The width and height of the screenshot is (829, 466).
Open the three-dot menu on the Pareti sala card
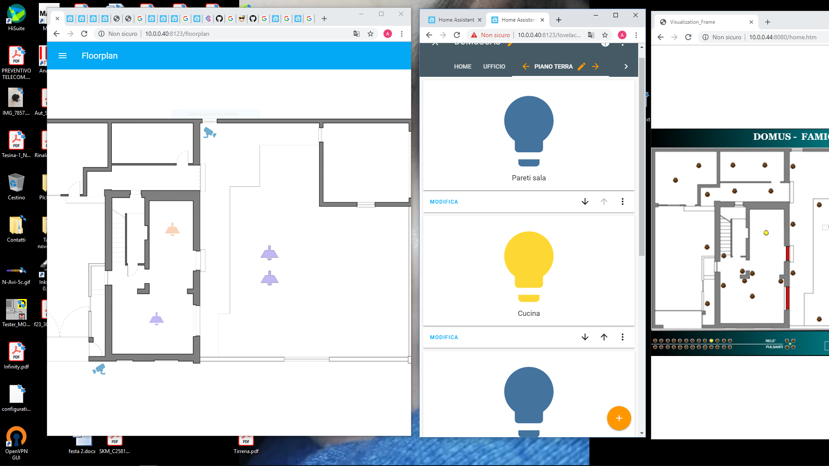(623, 202)
